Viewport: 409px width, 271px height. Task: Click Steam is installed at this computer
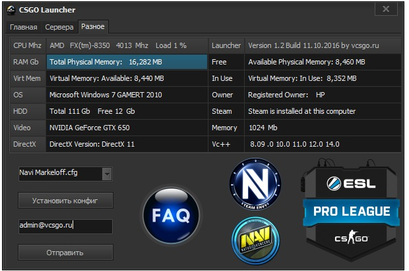323,111
